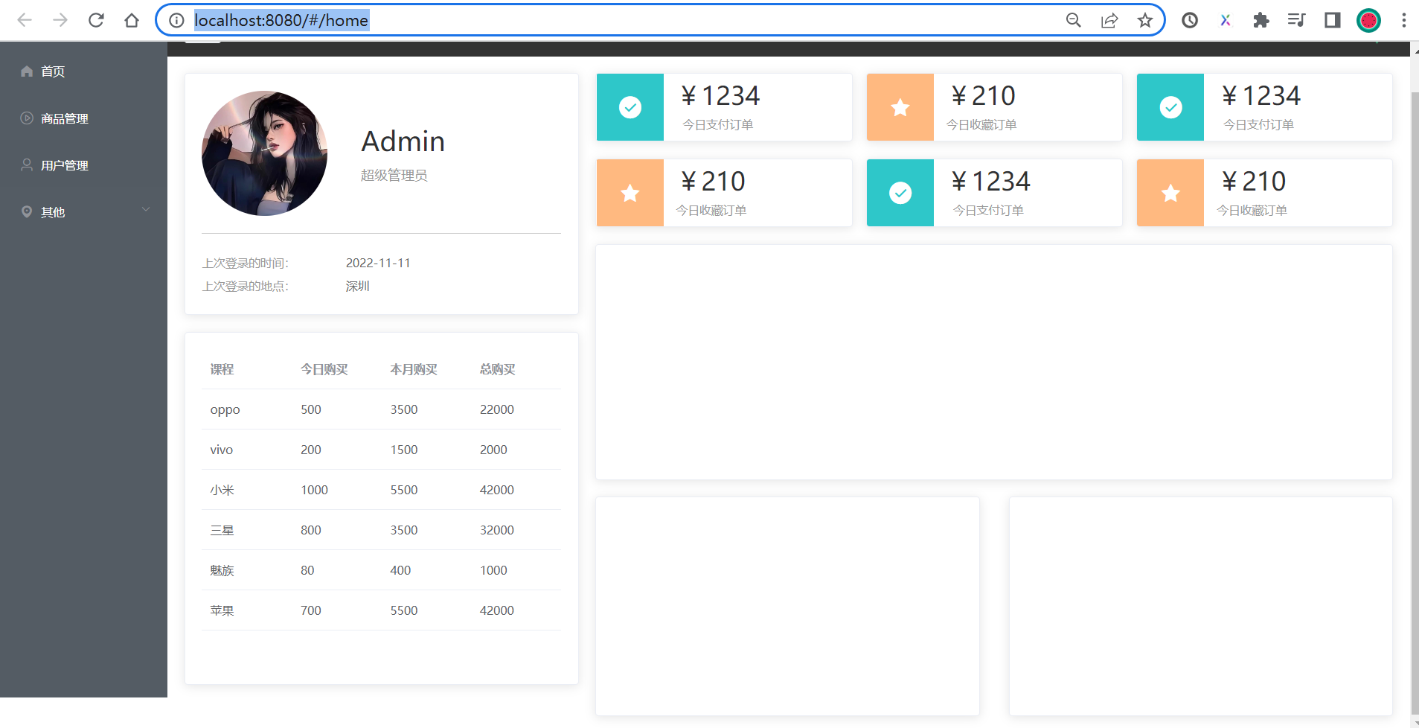This screenshot has width=1419, height=728.
Task: Click the value 2000 in the vivo row
Action: coord(493,450)
